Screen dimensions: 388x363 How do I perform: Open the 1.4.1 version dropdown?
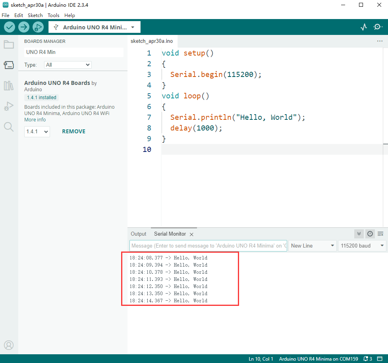tap(37, 132)
